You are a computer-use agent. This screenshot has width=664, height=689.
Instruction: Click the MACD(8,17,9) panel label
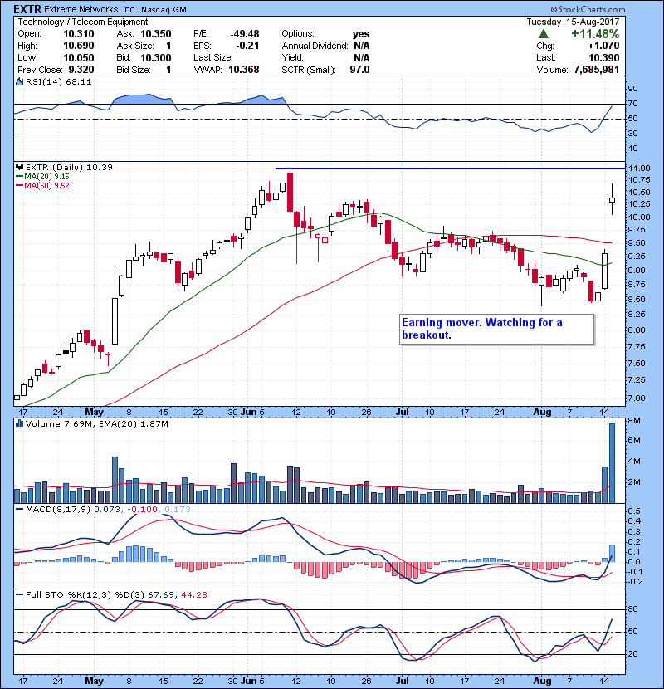(58, 510)
